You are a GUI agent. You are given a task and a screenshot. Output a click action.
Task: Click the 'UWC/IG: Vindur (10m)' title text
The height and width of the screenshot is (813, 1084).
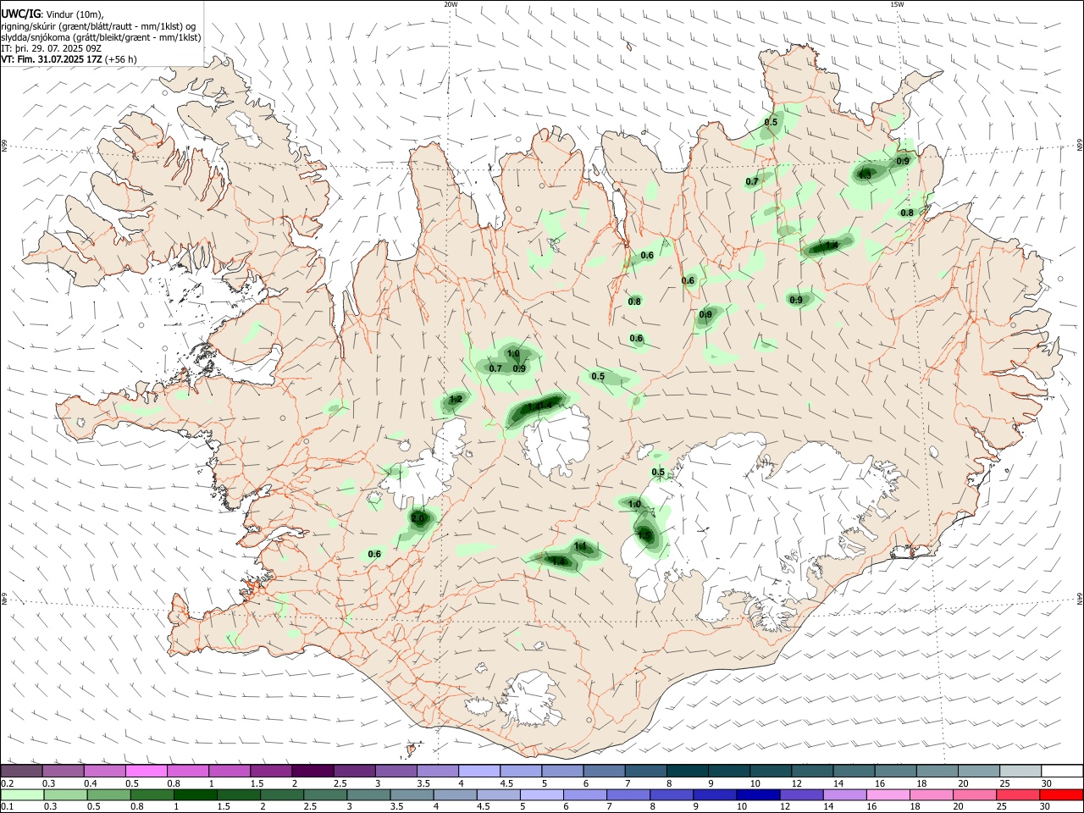pos(53,14)
